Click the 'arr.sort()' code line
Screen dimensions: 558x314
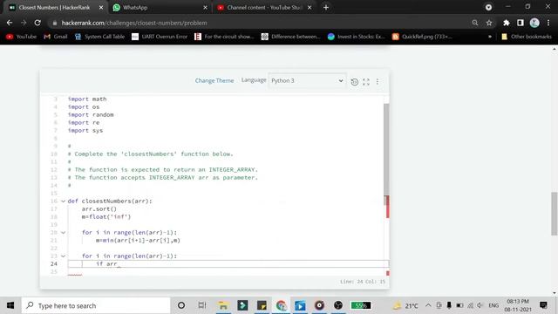coord(99,209)
